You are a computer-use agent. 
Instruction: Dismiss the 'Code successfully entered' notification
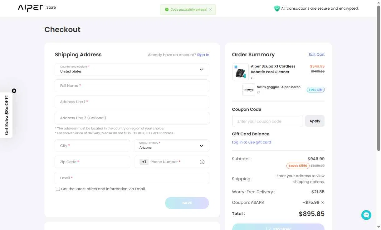tap(211, 10)
